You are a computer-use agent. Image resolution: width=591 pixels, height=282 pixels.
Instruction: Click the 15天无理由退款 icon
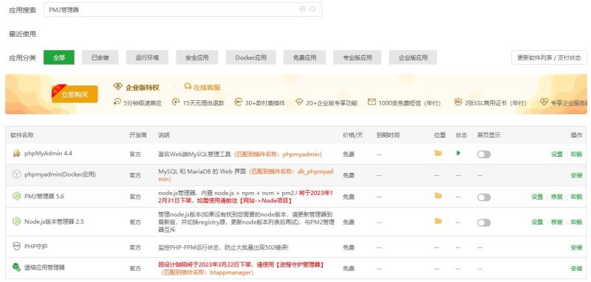pos(176,102)
